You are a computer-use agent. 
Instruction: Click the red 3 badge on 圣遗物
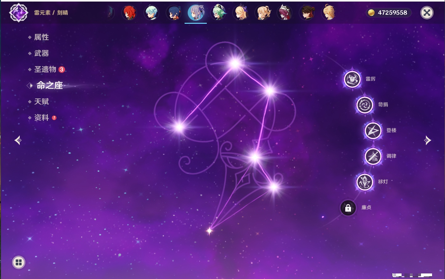[62, 69]
